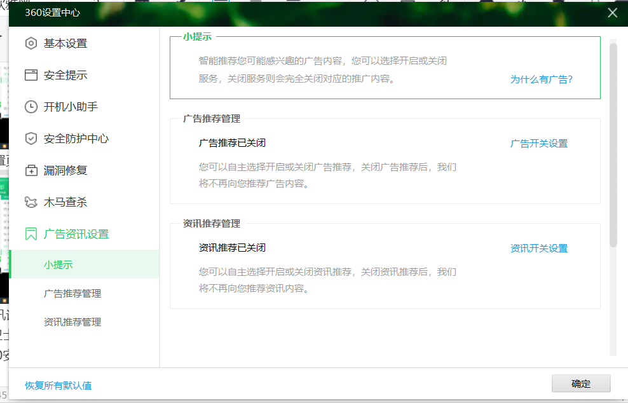Open the 为什么有广告? link
Image resolution: width=628 pixels, height=403 pixels.
coord(541,79)
